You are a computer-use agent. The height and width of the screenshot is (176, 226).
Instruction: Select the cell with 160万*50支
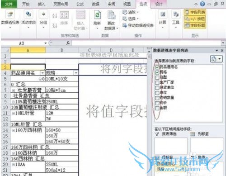click(x=62, y=142)
